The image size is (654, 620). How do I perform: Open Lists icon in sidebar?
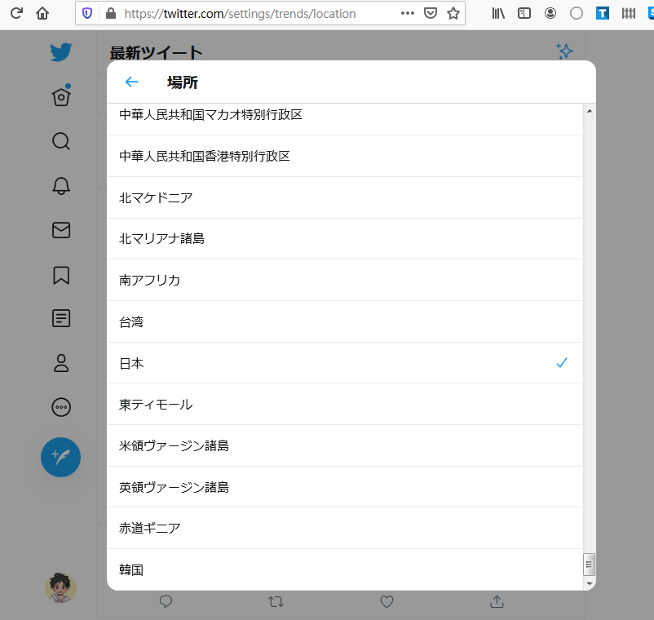(61, 318)
